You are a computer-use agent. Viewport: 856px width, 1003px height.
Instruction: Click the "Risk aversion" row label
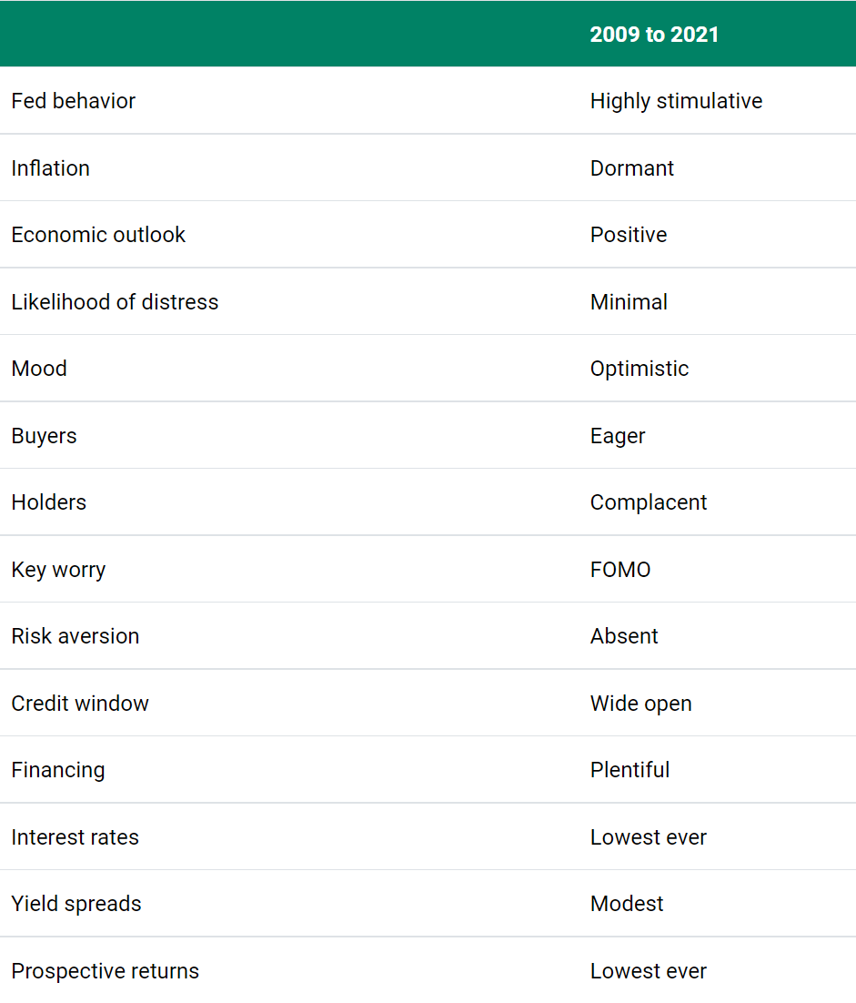(x=76, y=636)
